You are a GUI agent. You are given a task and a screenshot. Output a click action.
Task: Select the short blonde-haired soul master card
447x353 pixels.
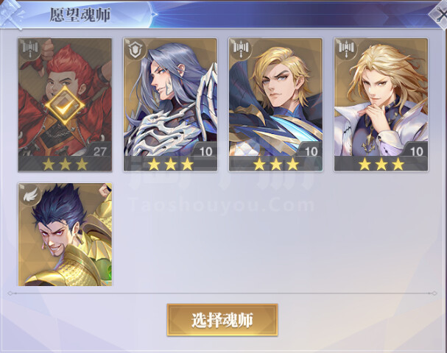(275, 104)
